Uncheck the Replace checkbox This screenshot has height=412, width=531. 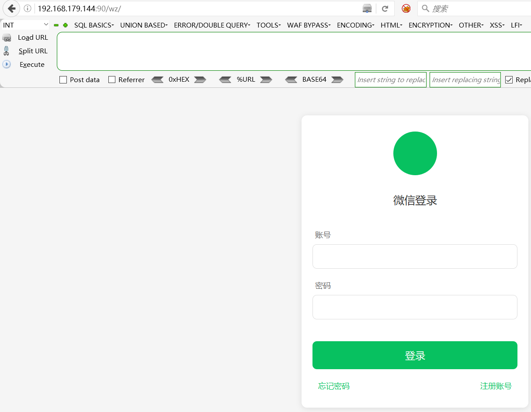pos(509,80)
